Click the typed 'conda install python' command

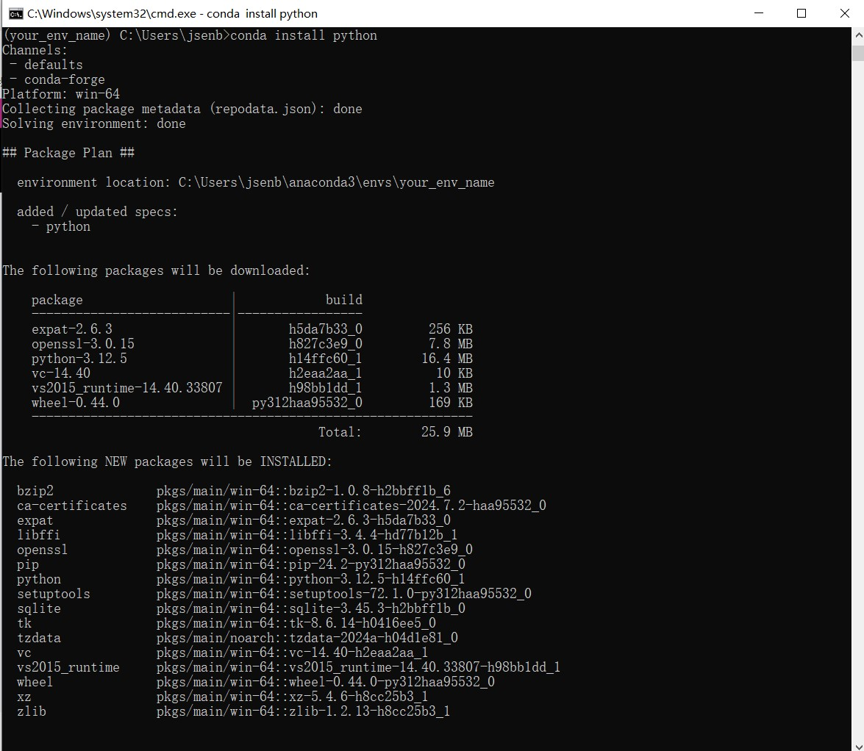[303, 35]
